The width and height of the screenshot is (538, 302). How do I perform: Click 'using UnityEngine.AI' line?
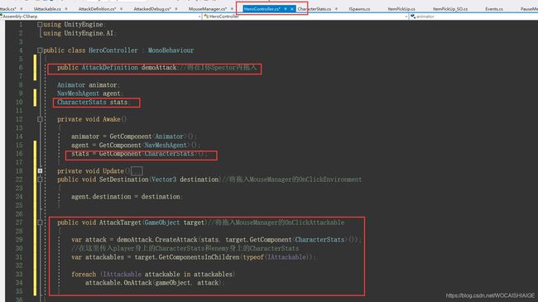79,33
